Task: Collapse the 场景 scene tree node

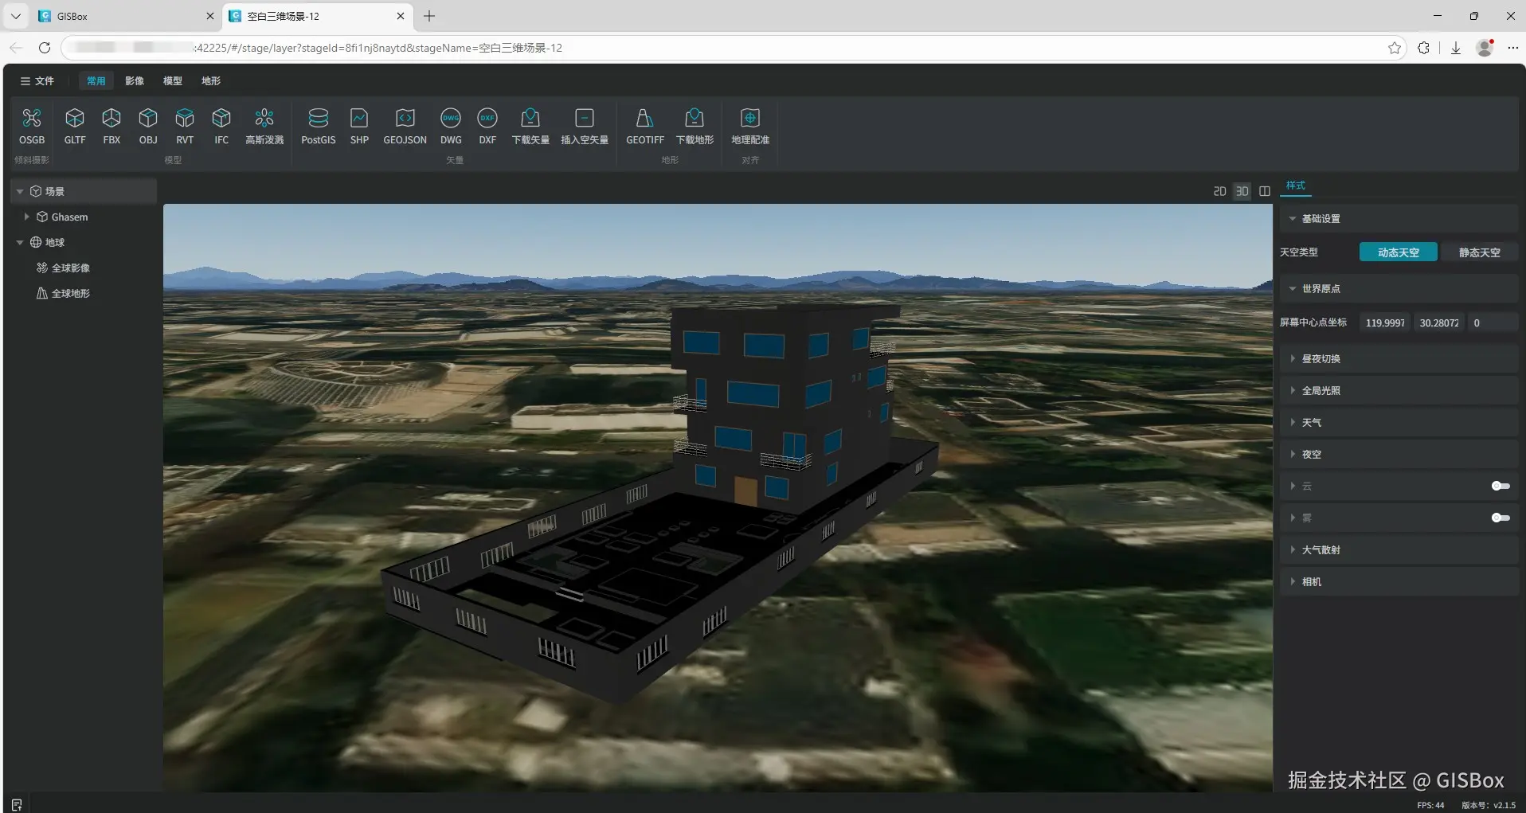Action: click(20, 191)
